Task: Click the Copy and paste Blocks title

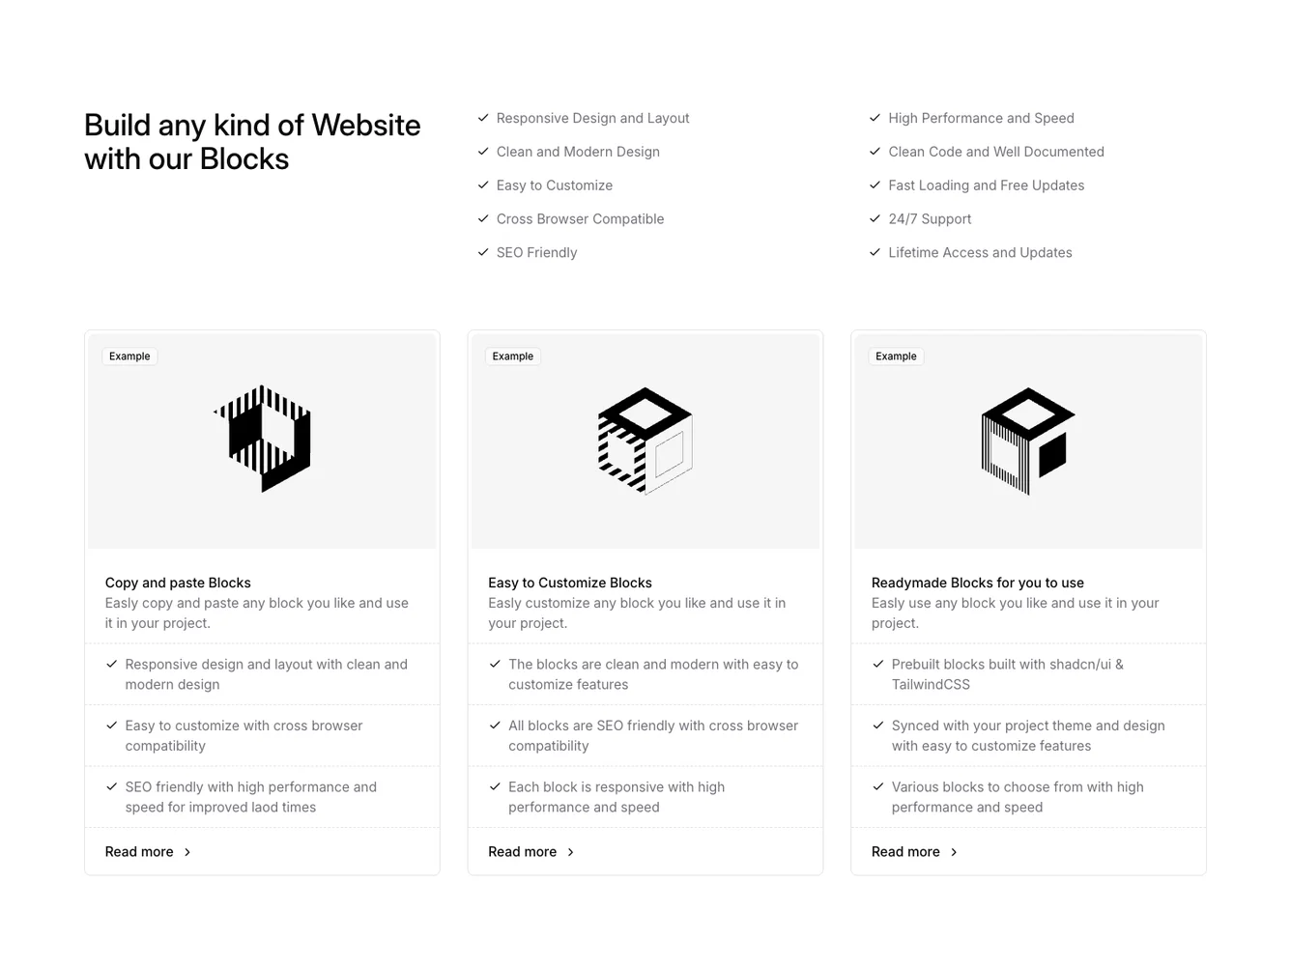Action: click(178, 583)
